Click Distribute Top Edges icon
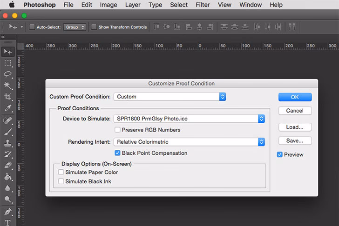Screen dimensions: 339x226 (x=224, y=27)
